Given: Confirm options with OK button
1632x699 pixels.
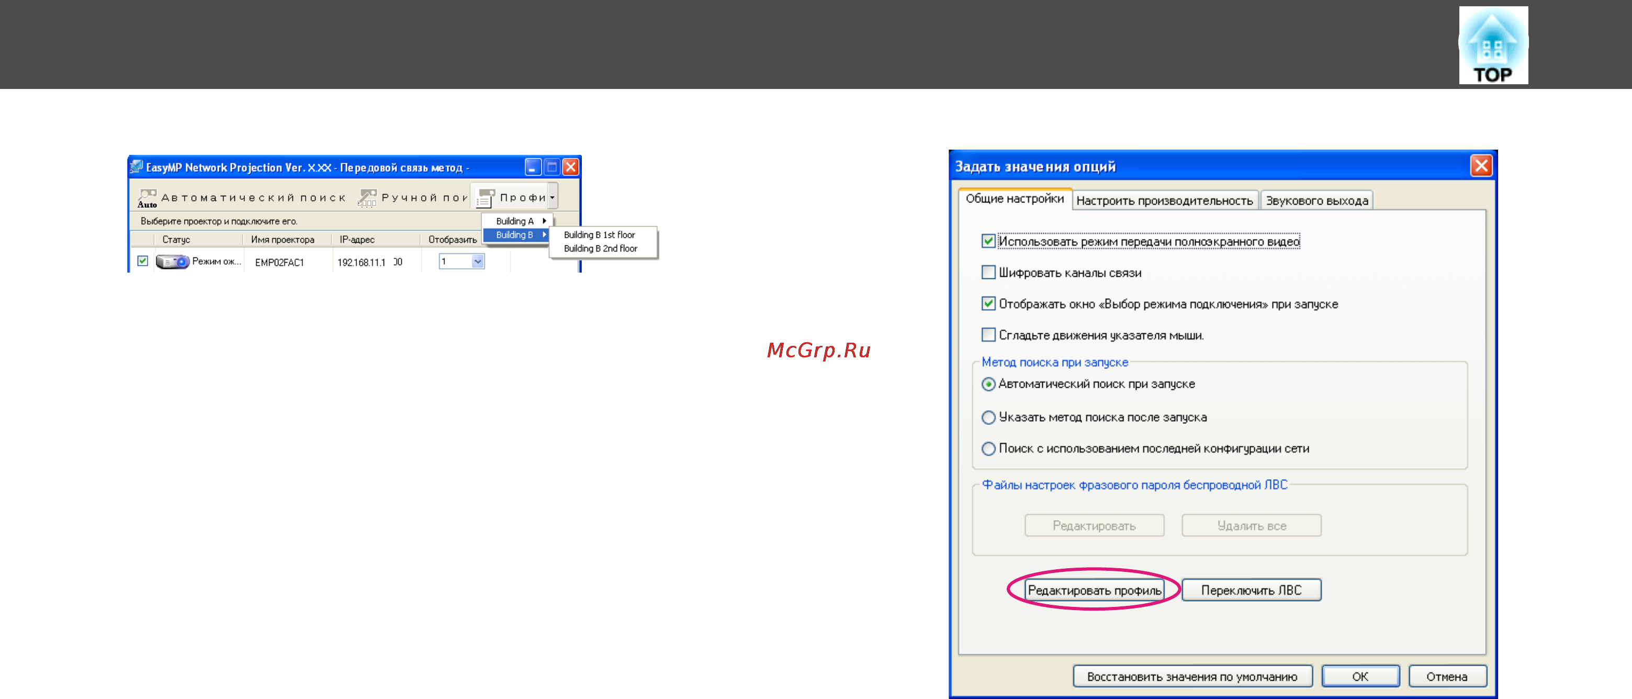Looking at the screenshot, I should point(1360,676).
